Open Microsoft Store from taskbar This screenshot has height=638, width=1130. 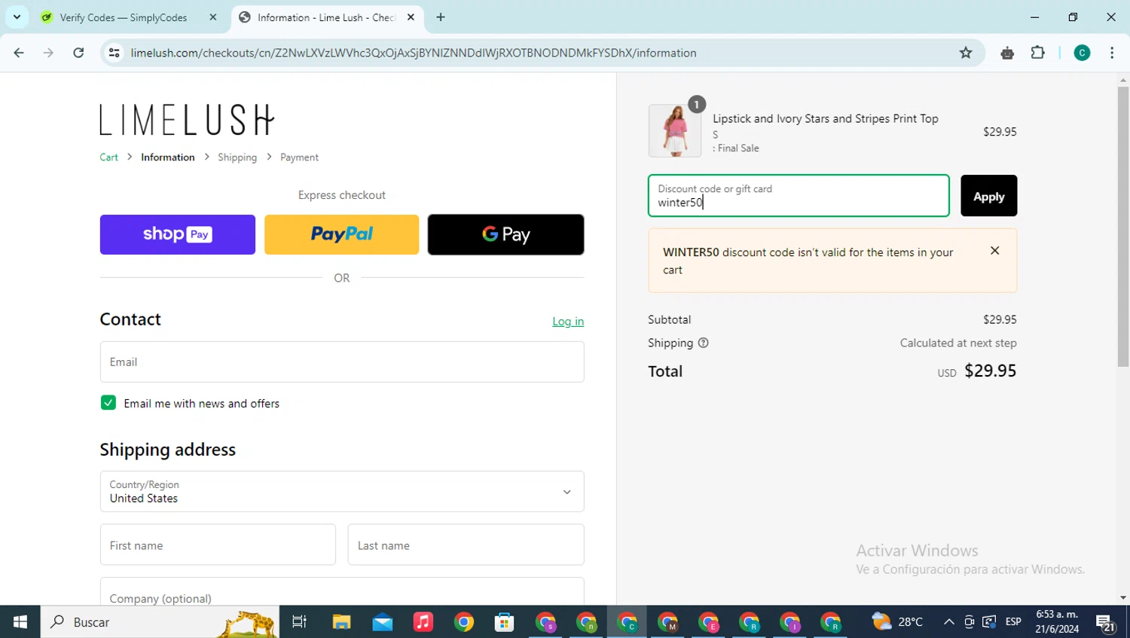click(x=504, y=622)
